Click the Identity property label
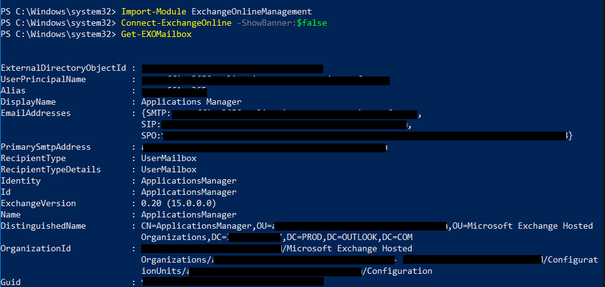The width and height of the screenshot is (605, 287). click(x=21, y=181)
